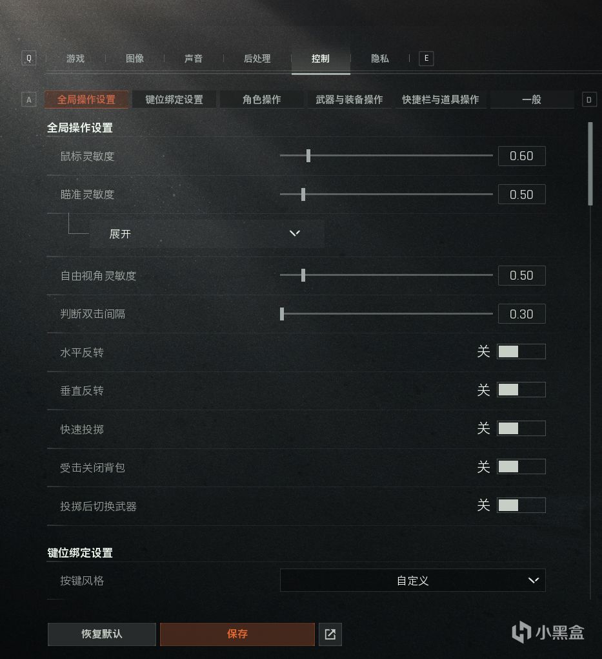Click the 鼠标灵敏度 slider handle
Screen dimensions: 602x659
pos(308,156)
